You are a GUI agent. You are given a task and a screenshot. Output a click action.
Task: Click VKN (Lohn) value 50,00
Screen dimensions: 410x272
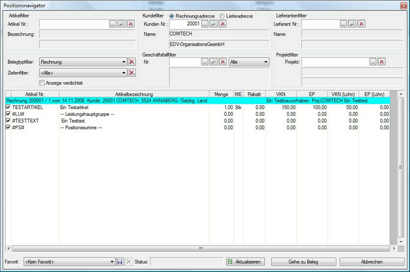pos(352,107)
